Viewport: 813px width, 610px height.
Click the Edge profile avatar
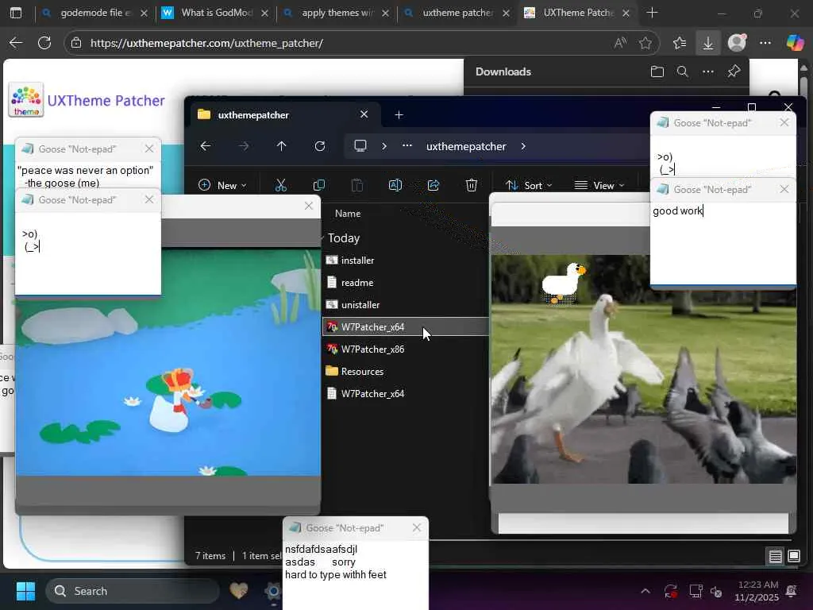tap(737, 43)
